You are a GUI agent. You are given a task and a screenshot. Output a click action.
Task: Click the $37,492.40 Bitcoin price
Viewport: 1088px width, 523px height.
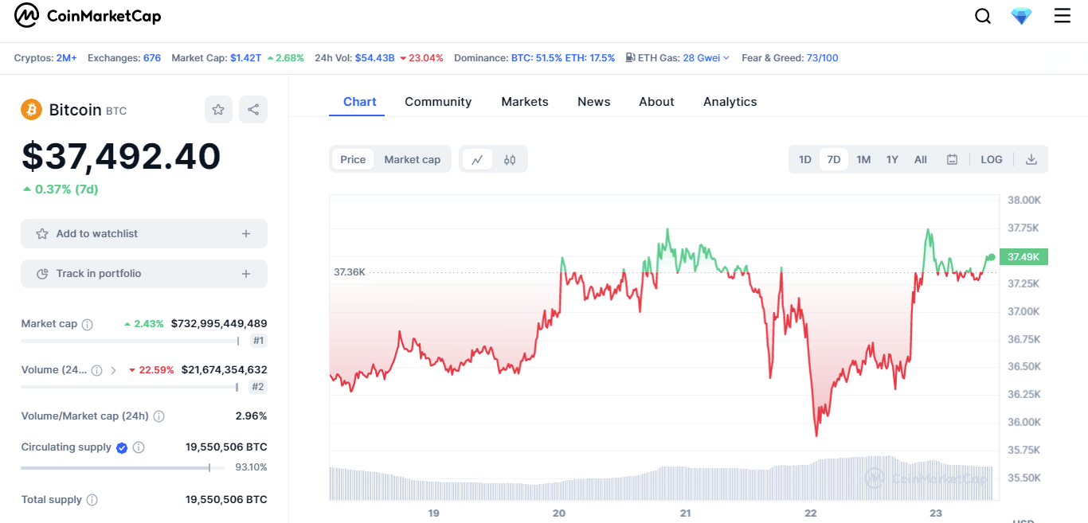coord(121,156)
